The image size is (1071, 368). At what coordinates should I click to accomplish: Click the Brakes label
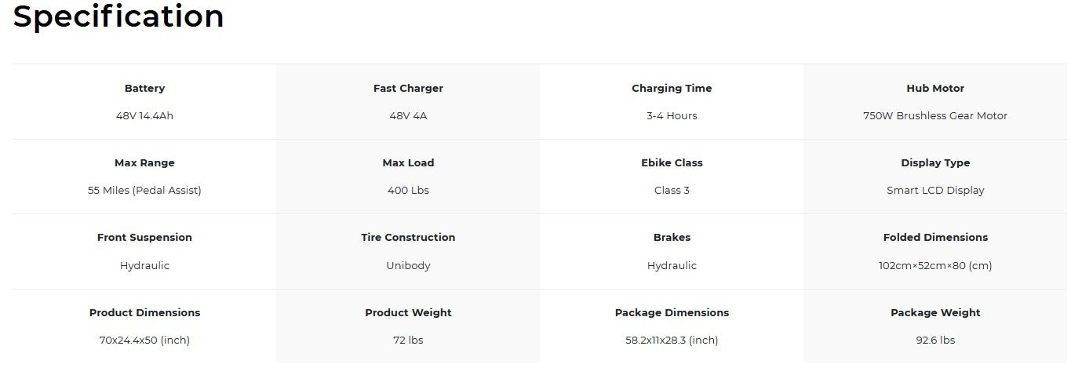pyautogui.click(x=672, y=238)
